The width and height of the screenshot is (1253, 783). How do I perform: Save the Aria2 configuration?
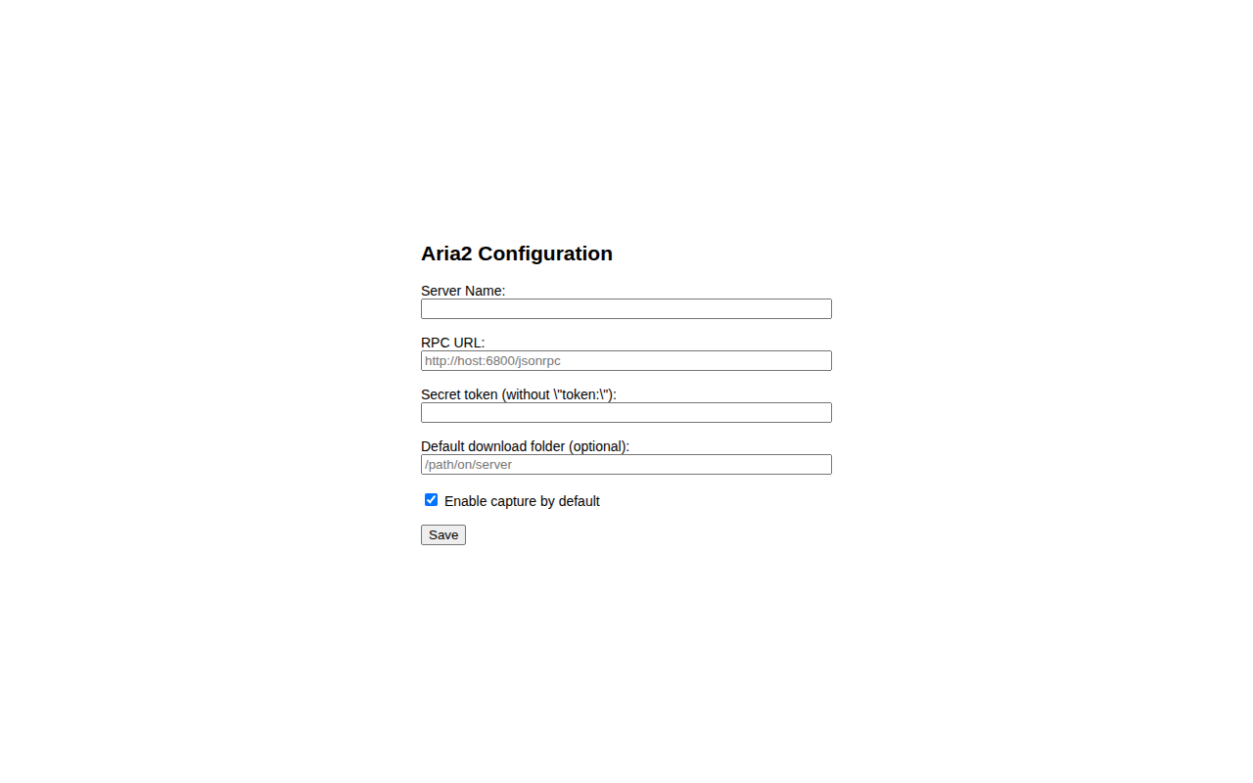(x=443, y=534)
